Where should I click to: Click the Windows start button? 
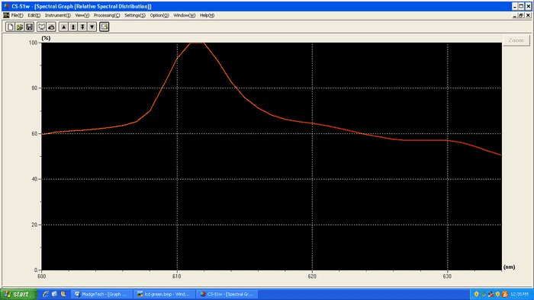[18, 294]
